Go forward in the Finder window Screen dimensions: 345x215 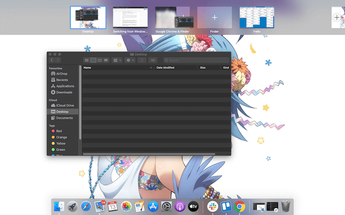click(x=58, y=60)
